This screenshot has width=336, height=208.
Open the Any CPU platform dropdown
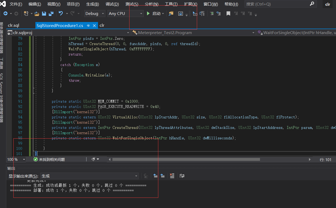click(x=125, y=14)
